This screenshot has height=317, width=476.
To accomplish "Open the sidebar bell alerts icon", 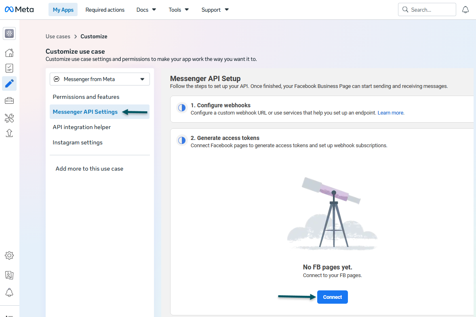I will 9,292.
